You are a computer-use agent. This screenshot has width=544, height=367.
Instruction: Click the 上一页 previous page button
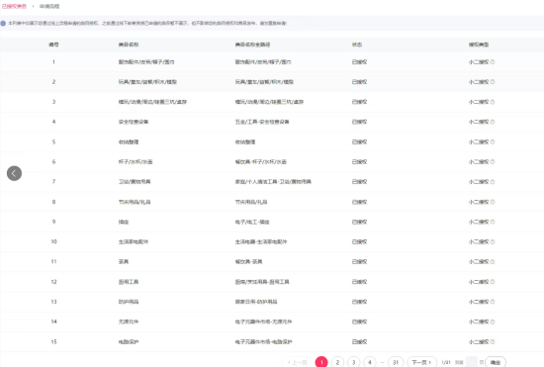298,362
